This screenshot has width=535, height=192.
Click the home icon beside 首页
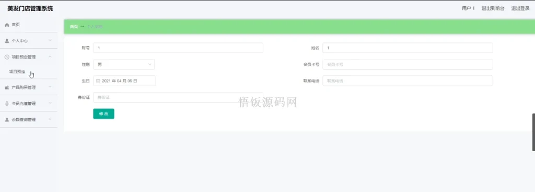pyautogui.click(x=7, y=25)
